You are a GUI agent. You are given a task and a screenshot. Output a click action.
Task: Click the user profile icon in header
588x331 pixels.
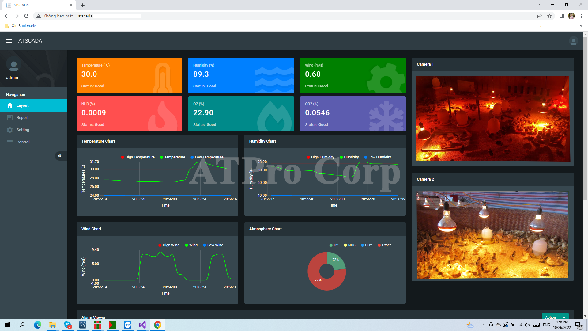pos(573,41)
